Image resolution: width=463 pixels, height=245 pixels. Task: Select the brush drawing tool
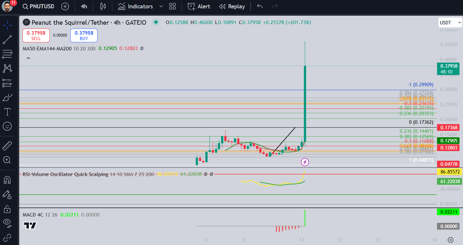8,98
